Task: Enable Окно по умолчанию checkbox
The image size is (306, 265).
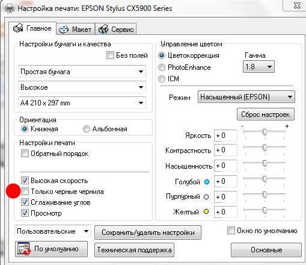Action: coord(231,231)
